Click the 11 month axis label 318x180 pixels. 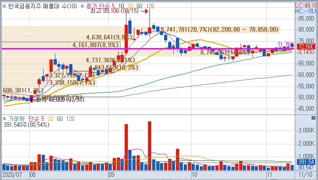269,175
